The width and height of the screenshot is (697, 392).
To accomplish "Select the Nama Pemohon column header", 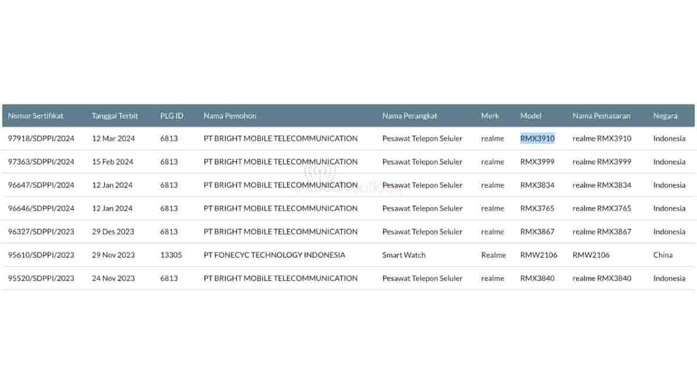I will click(229, 116).
